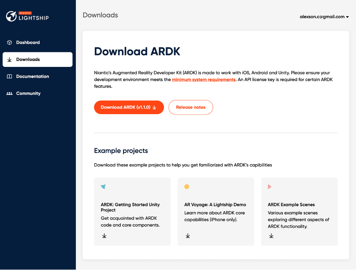Click the Download ARDK heading
Screen dimensions: 356x270
coord(137,52)
